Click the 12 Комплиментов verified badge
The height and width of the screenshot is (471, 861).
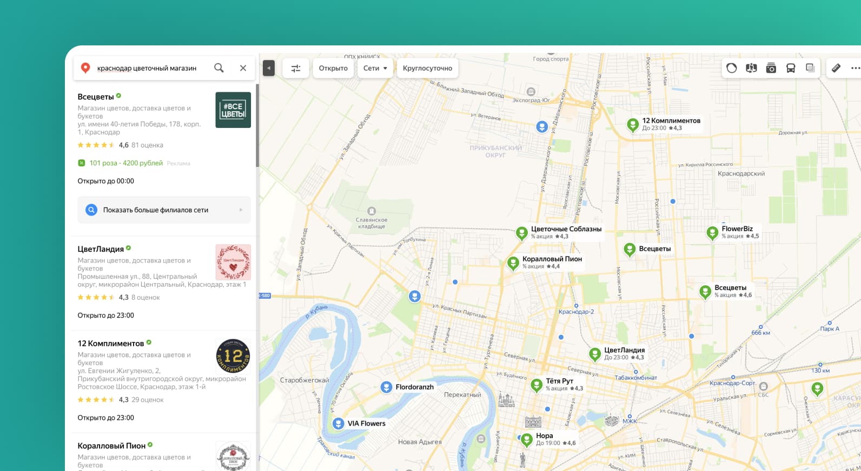pos(149,342)
